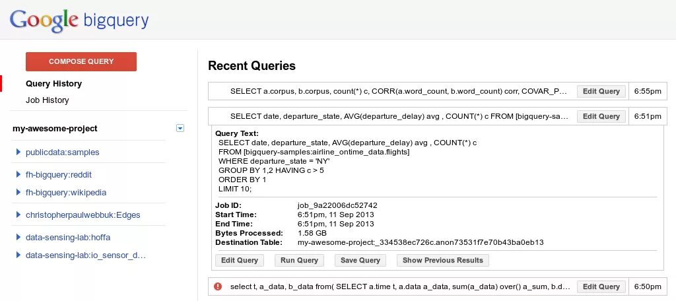676x301 pixels.
Task: Open my-awesome-project dropdown menu arrow
Action: point(180,128)
